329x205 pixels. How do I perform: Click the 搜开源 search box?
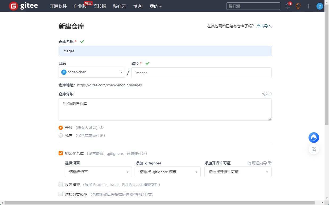pyautogui.click(x=253, y=6)
